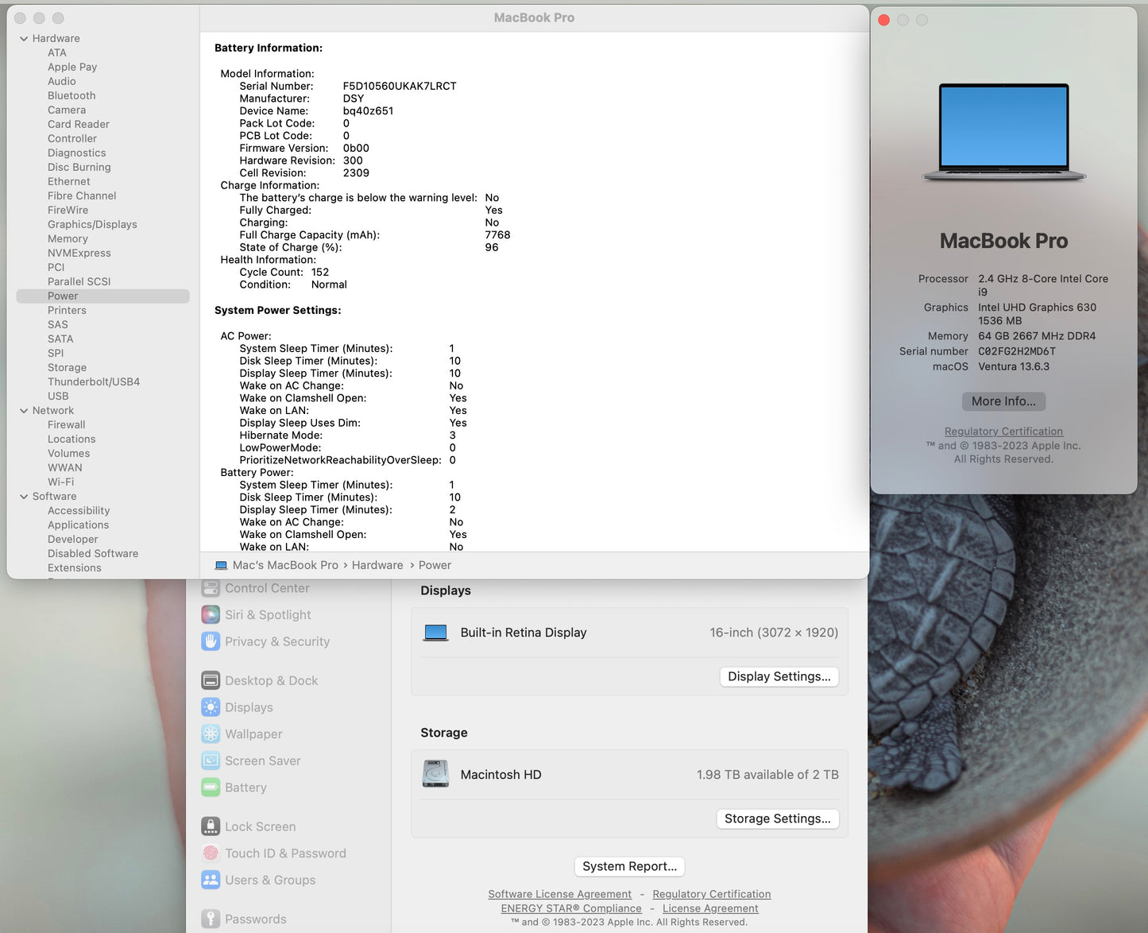
Task: Click Mac's MacBook Pro in the breadcrumb
Action: (x=284, y=565)
